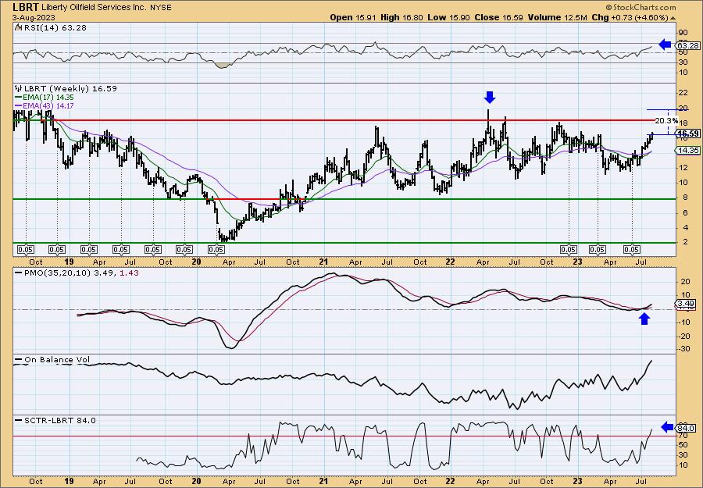Select the 'Liberty Oilfield Services Inc.' company name
Image resolution: width=703 pixels, height=488 pixels.
[96, 8]
